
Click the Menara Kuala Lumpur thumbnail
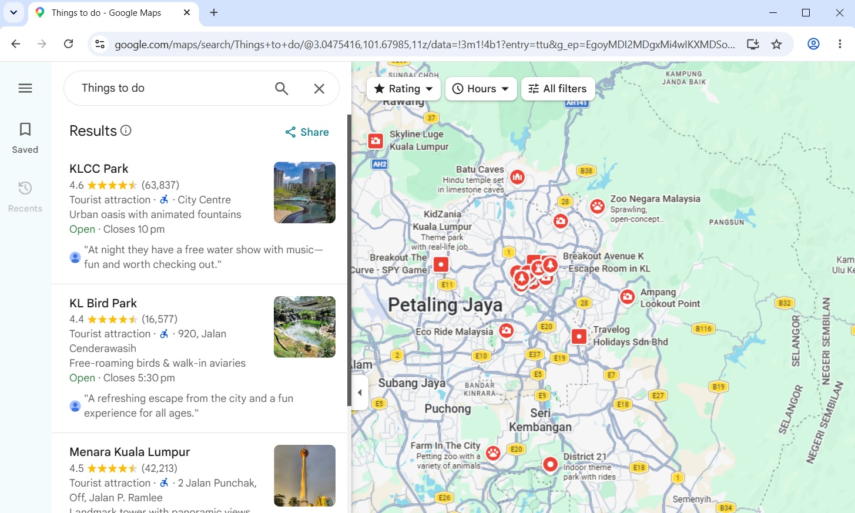click(x=304, y=476)
